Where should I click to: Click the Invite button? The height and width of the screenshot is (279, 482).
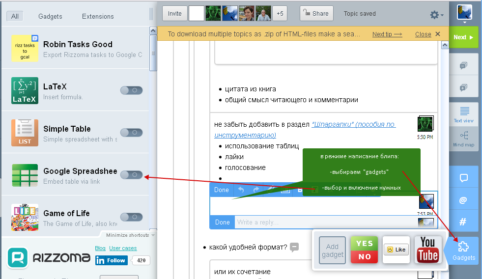click(174, 14)
